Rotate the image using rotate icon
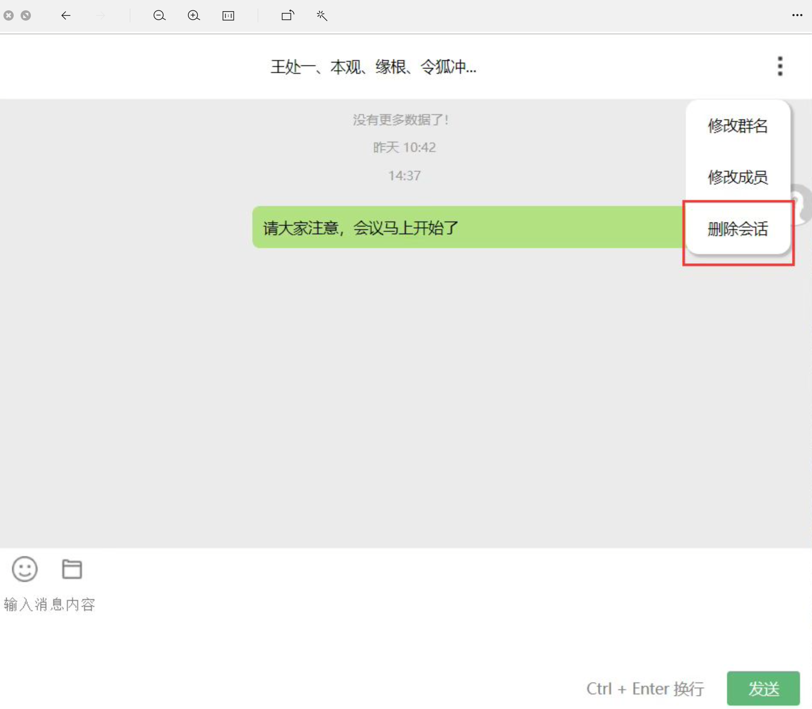 [x=287, y=15]
